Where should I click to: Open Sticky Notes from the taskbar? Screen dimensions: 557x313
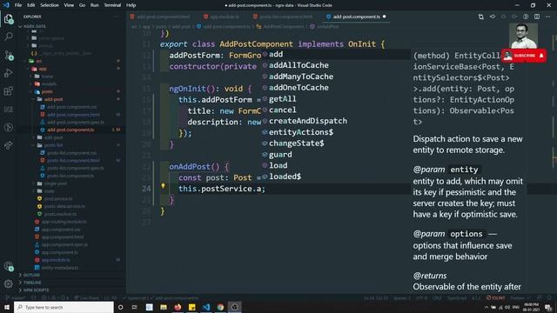click(191, 307)
